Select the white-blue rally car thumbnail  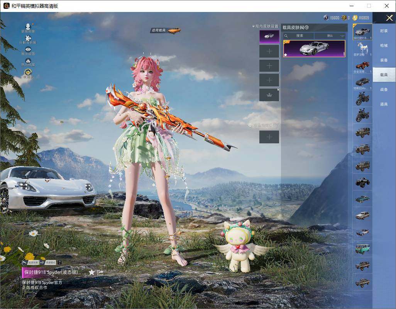[x=362, y=232]
